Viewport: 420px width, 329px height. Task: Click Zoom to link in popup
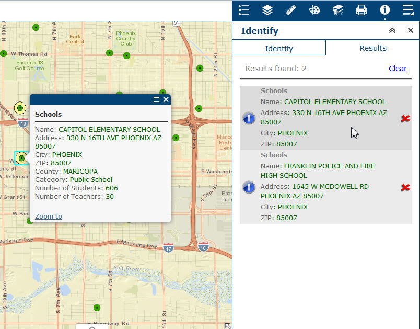(49, 217)
